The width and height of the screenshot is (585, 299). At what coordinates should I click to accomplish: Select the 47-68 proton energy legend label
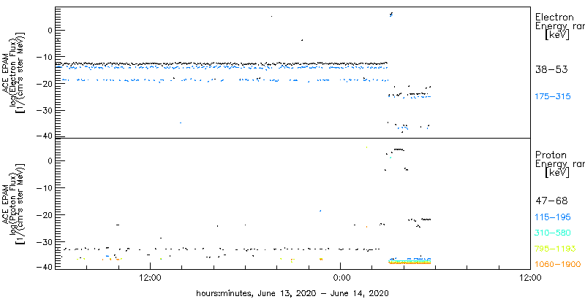point(551,201)
